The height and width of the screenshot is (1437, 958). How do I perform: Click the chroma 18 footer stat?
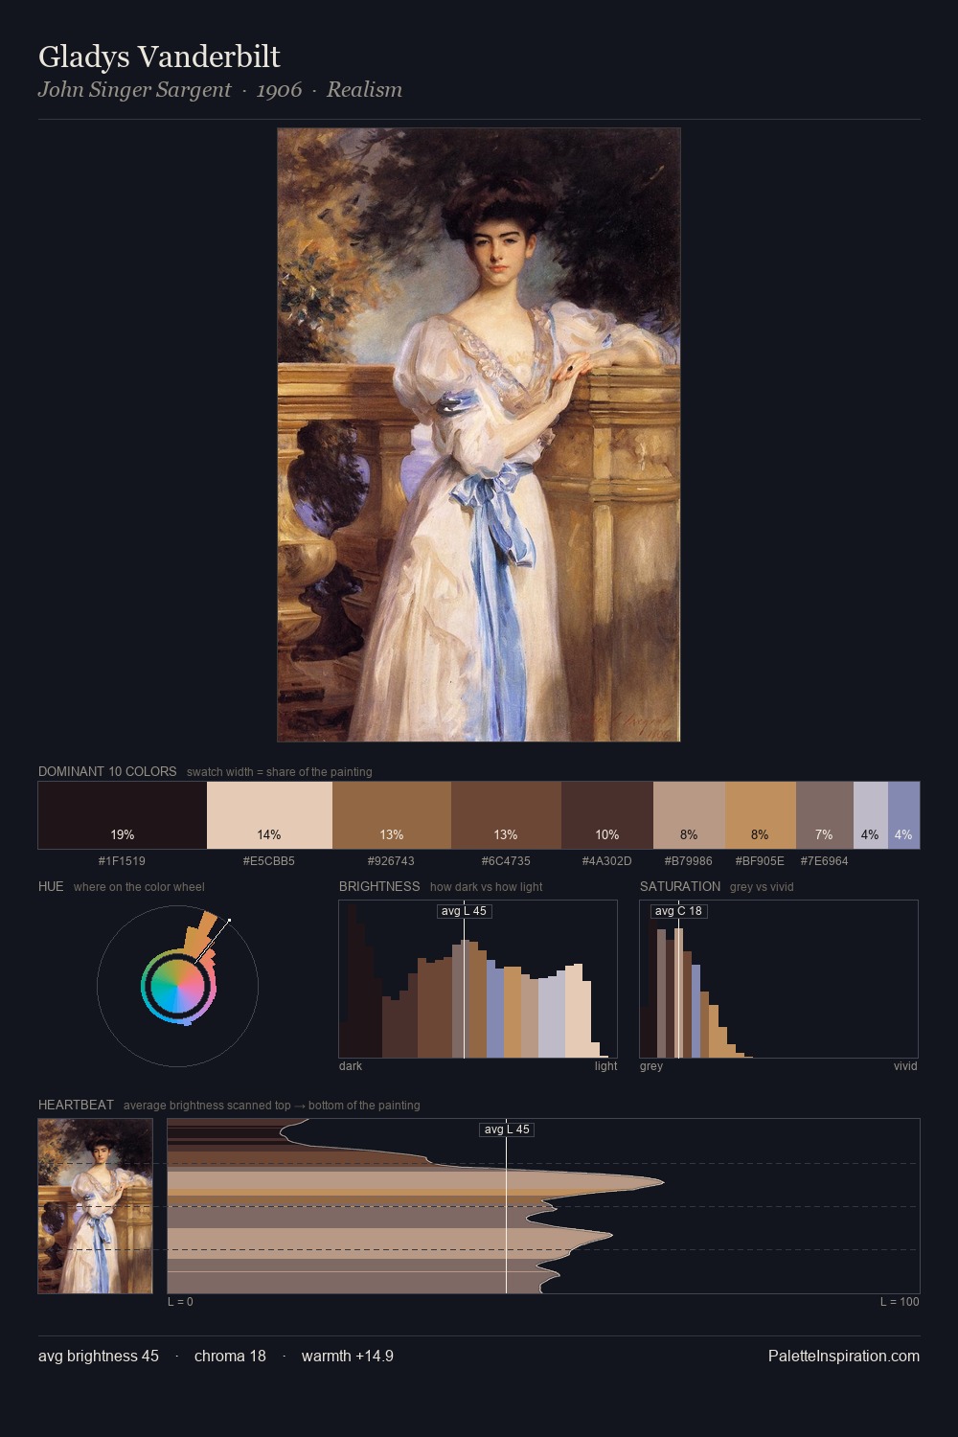pyautogui.click(x=230, y=1356)
